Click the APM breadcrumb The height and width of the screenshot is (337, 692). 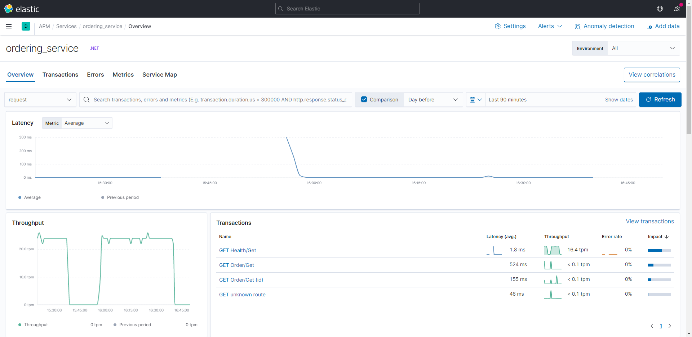[x=44, y=26]
